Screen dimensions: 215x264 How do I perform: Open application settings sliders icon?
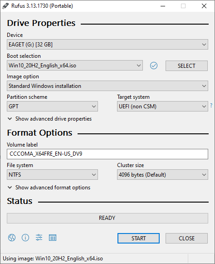pos(39,238)
